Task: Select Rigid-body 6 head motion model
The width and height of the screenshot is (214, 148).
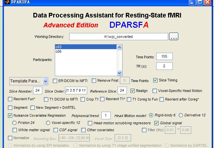Action: pos(151,115)
